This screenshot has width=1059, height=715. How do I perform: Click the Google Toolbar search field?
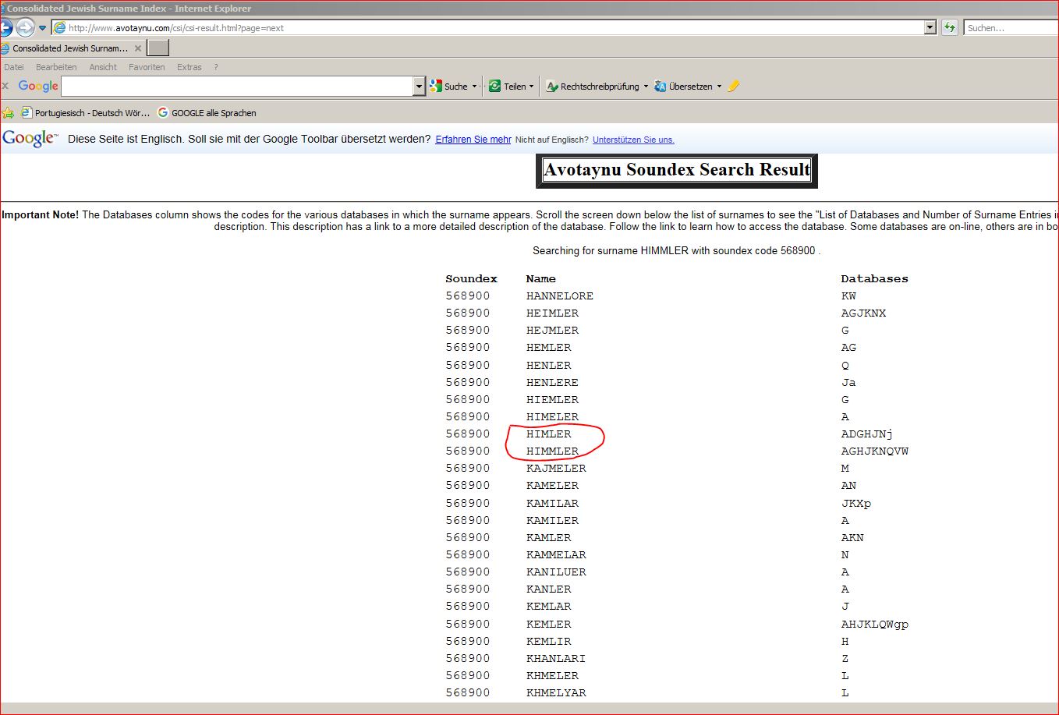pyautogui.click(x=237, y=86)
